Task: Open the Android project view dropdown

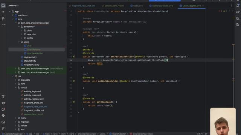Action: click(14, 6)
